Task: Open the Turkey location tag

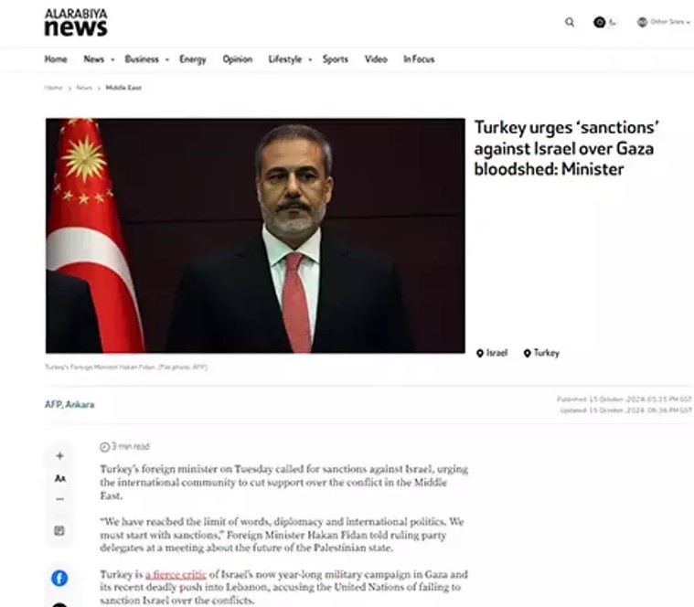Action: point(541,353)
